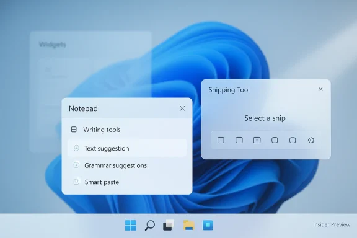This screenshot has width=357, height=238.
Task: Choose Text suggestion in Notepad
Action: point(127,148)
